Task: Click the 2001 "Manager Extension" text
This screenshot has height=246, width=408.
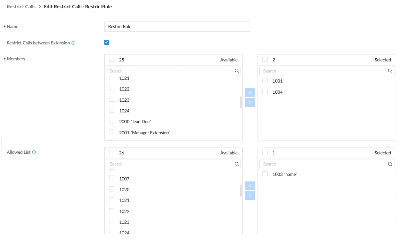Action: [145, 133]
